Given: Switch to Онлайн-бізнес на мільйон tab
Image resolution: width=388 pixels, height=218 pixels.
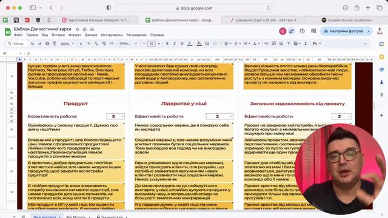Looking at the screenshot, I should pyautogui.click(x=346, y=20).
